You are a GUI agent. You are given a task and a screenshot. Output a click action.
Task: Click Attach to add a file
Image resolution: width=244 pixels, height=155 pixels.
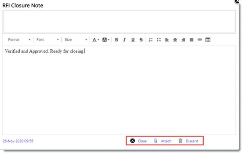click(x=163, y=141)
